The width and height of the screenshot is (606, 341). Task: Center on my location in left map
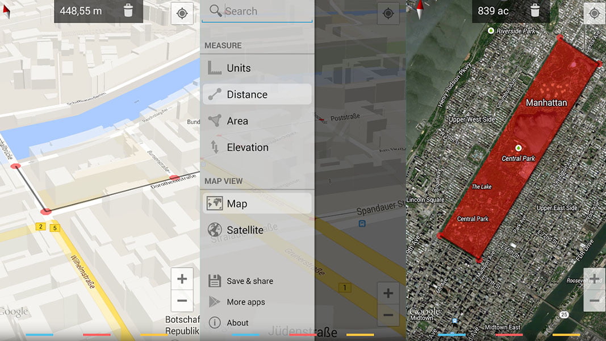click(182, 13)
